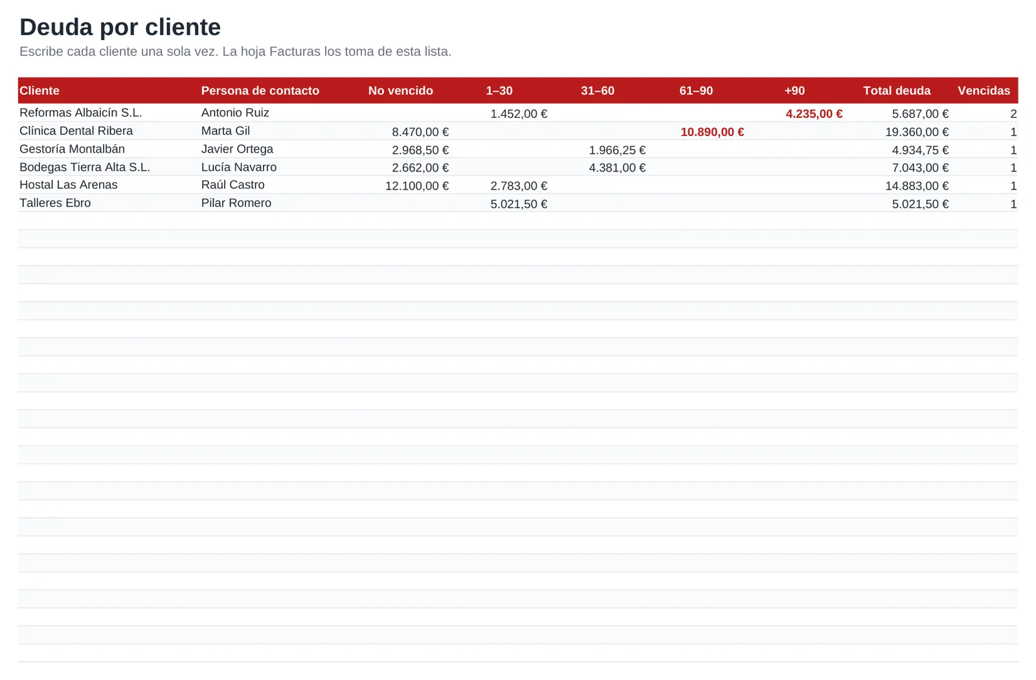Viewport: 1036px width, 680px height.
Task: Click contact 'Lucía Navarro'
Action: click(x=239, y=167)
